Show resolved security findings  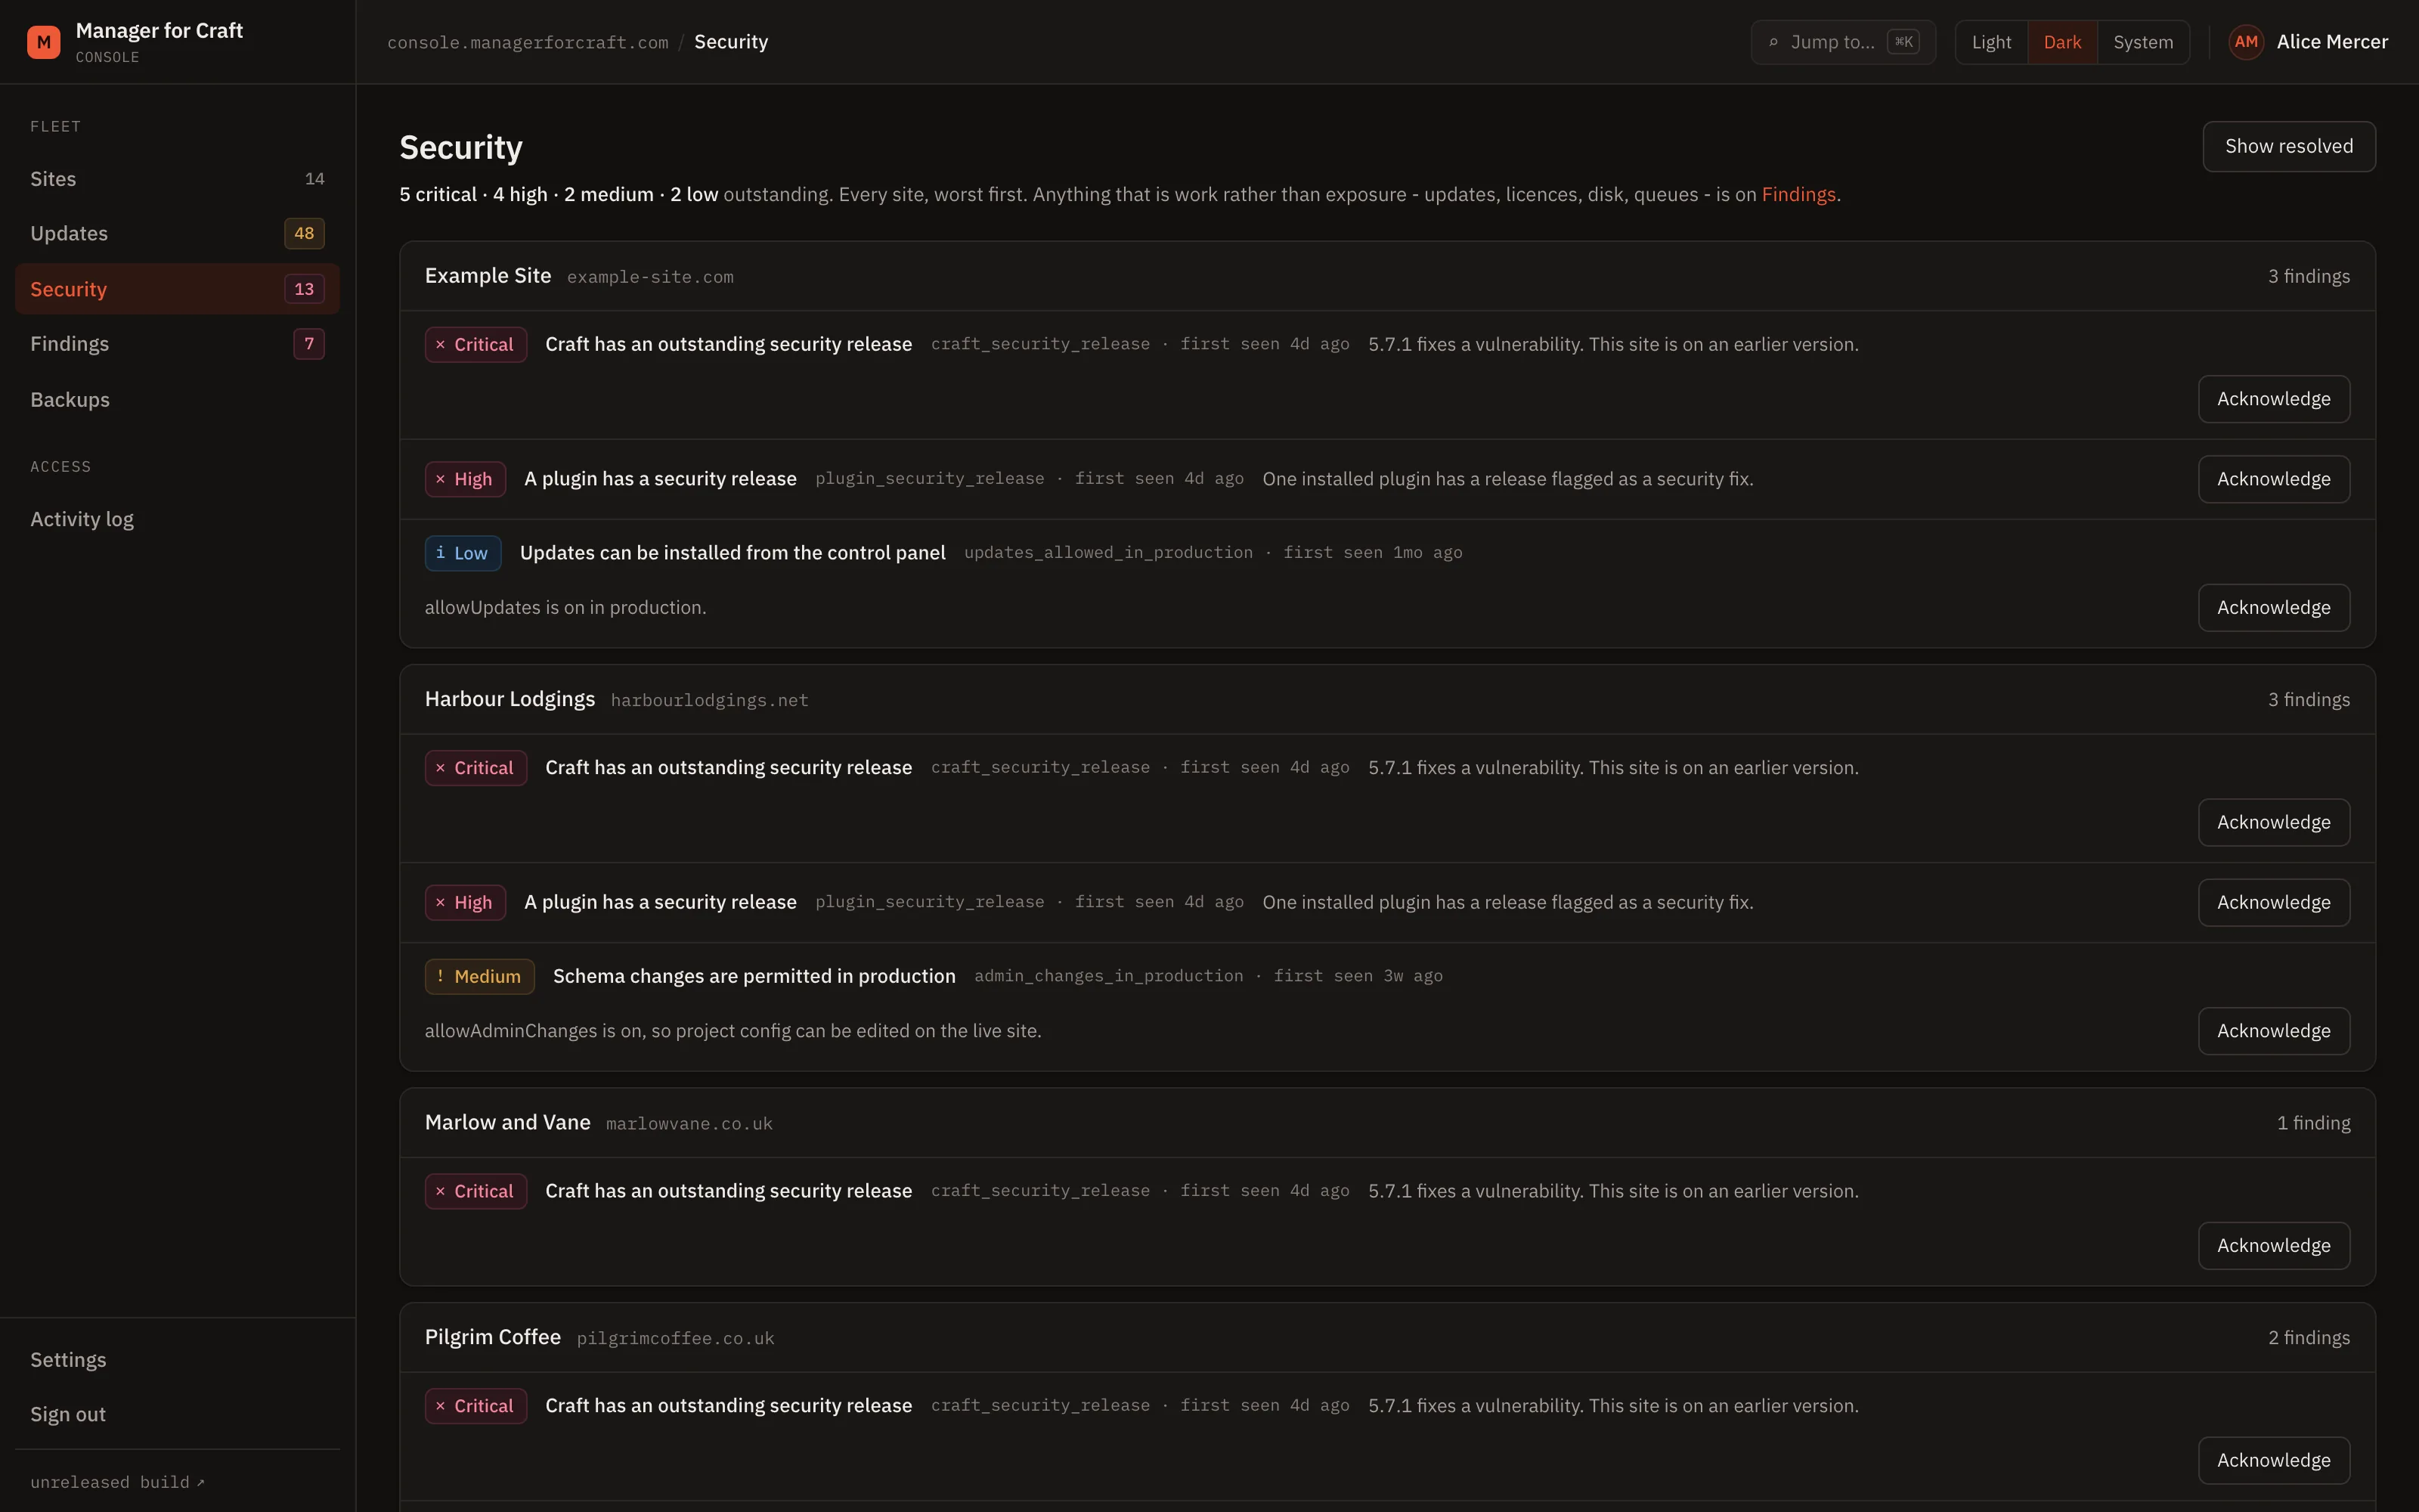click(2288, 146)
